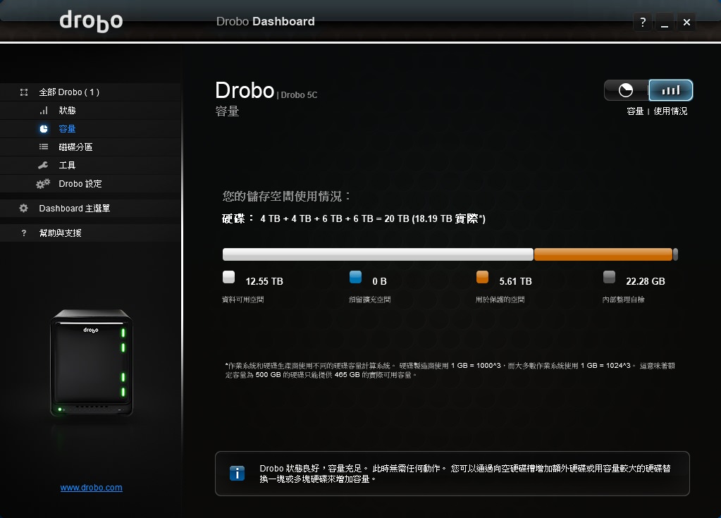721x518 pixels.
Task: Click the footnote about 1 GB = 1000^3
Action: (x=450, y=370)
